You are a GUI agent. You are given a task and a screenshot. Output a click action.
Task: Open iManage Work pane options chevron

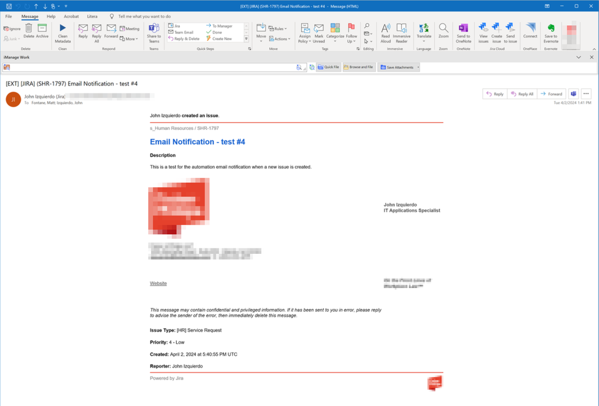[x=579, y=57]
